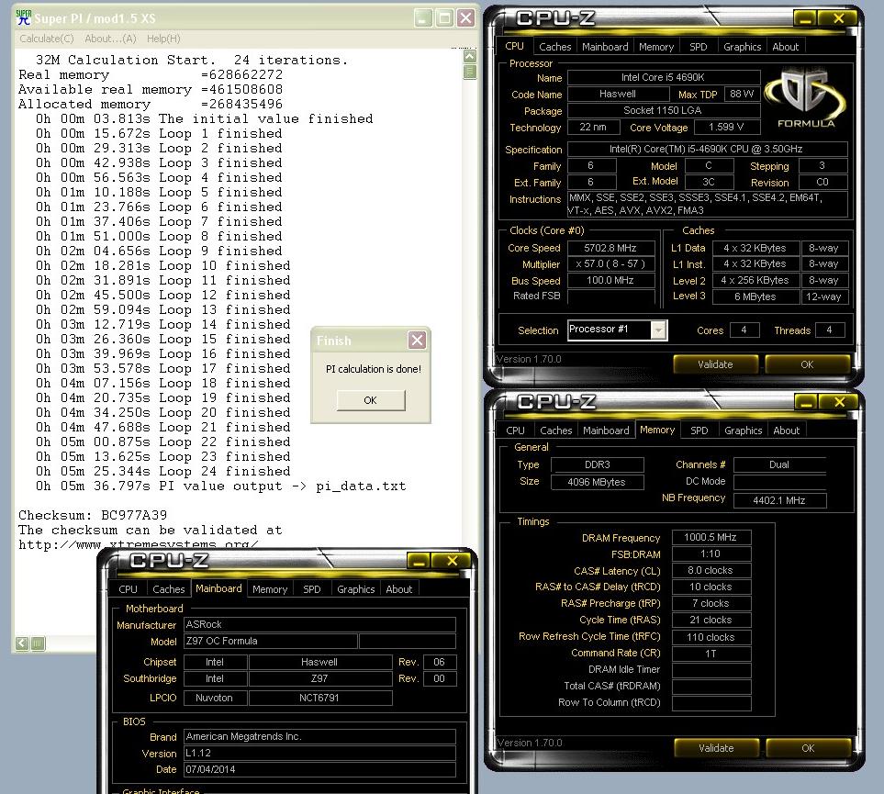Screen dimensions: 884x794
Task: Minimize the top CPU-Z window
Action: pos(806,18)
